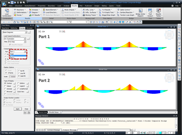Select the Line Fill radio button
The height and width of the screenshot is (135, 182).
(19, 73)
